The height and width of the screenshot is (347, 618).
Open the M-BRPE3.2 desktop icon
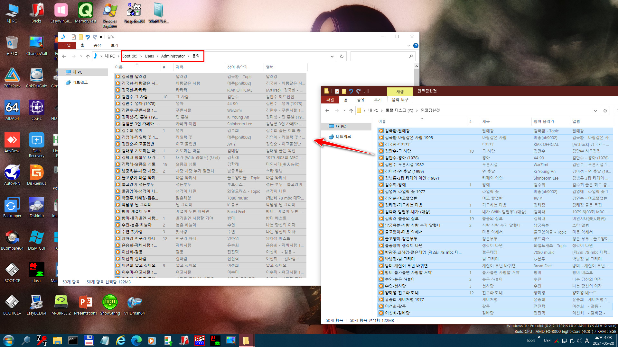click(x=61, y=305)
